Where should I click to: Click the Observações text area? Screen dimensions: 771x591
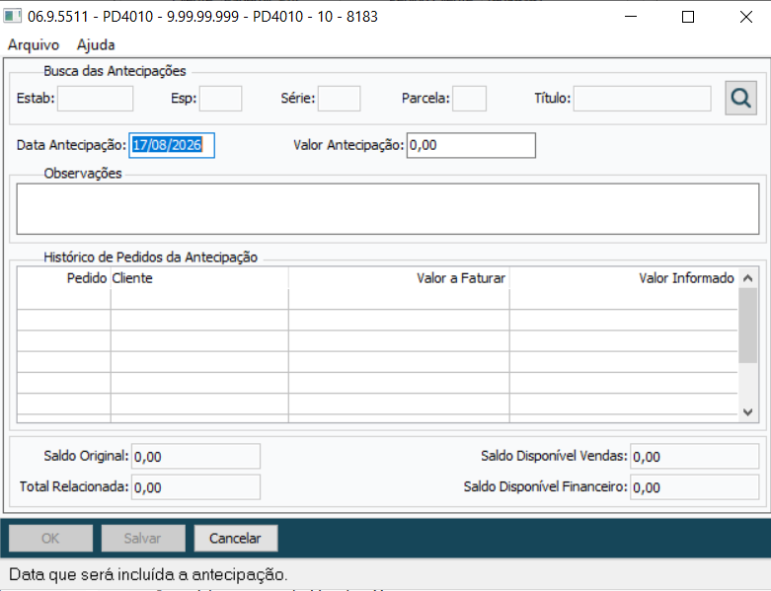point(388,209)
